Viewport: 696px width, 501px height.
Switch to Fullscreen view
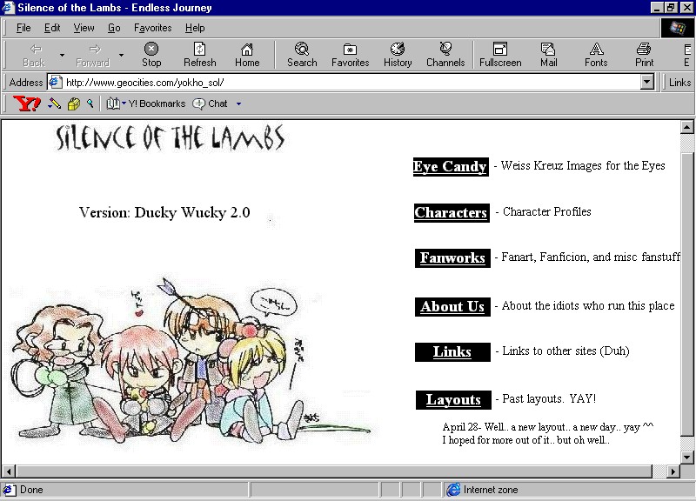pyautogui.click(x=500, y=55)
